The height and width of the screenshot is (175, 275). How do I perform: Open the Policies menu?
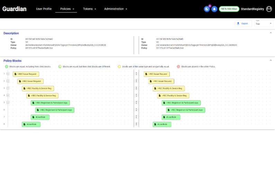point(66,9)
